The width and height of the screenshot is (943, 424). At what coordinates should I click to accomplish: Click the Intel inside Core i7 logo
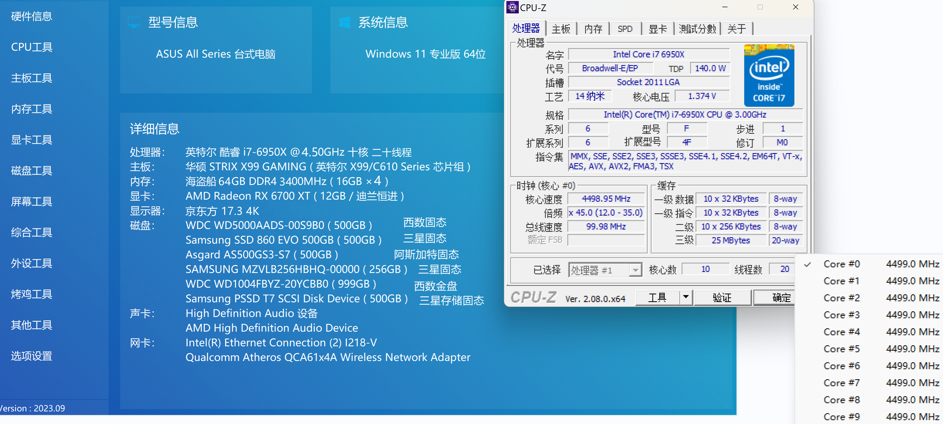pyautogui.click(x=769, y=75)
